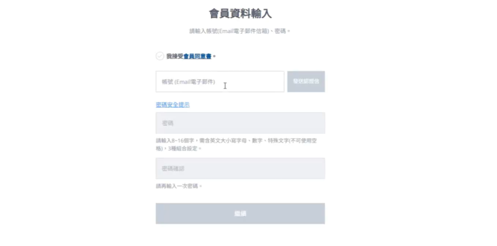Select the 密碼確認 confirmation field
This screenshot has width=497, height=246.
click(240, 168)
